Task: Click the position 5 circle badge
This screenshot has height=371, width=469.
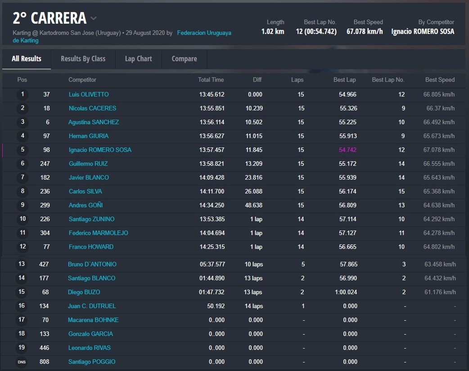Action: tap(22, 150)
